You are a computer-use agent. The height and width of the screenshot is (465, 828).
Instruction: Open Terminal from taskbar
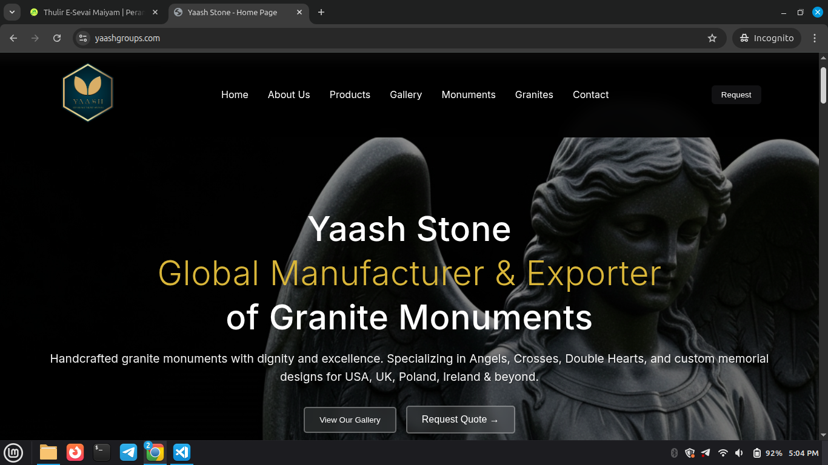coord(102,452)
